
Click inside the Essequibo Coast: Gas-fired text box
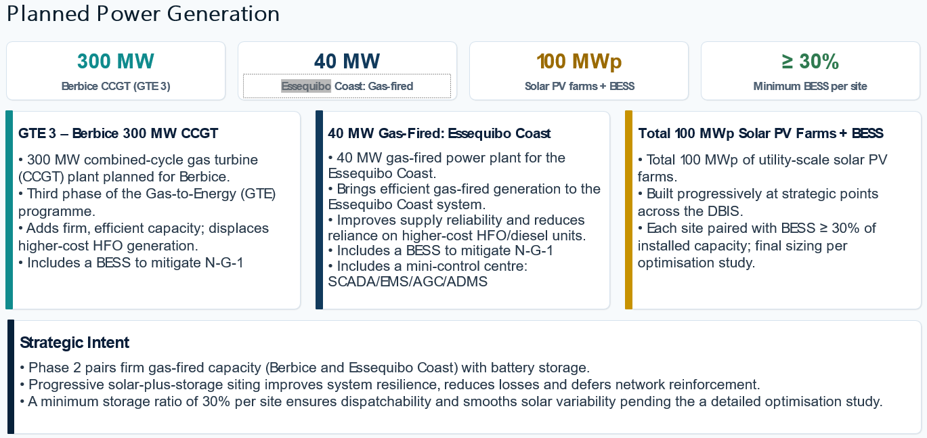347,86
